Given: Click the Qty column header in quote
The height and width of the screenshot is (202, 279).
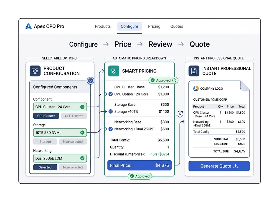Looking at the screenshot, I should pos(220,106).
